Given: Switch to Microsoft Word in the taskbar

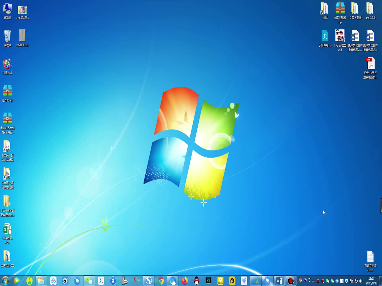Looking at the screenshot, I should pyautogui.click(x=279, y=281).
